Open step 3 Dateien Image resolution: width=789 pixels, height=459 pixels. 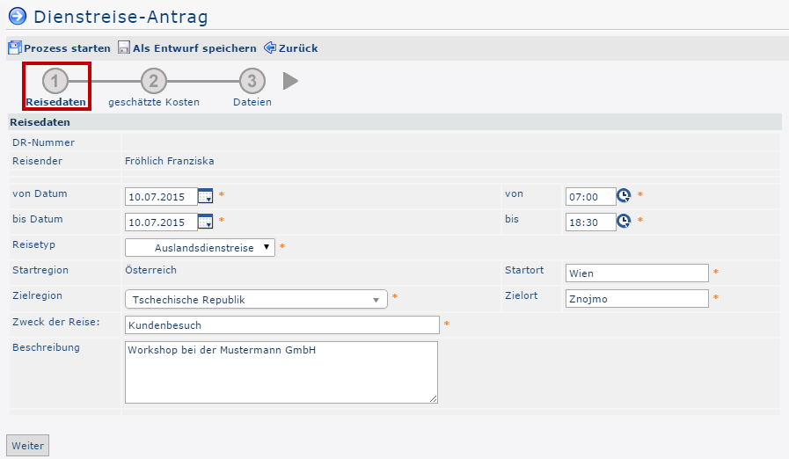[252, 82]
